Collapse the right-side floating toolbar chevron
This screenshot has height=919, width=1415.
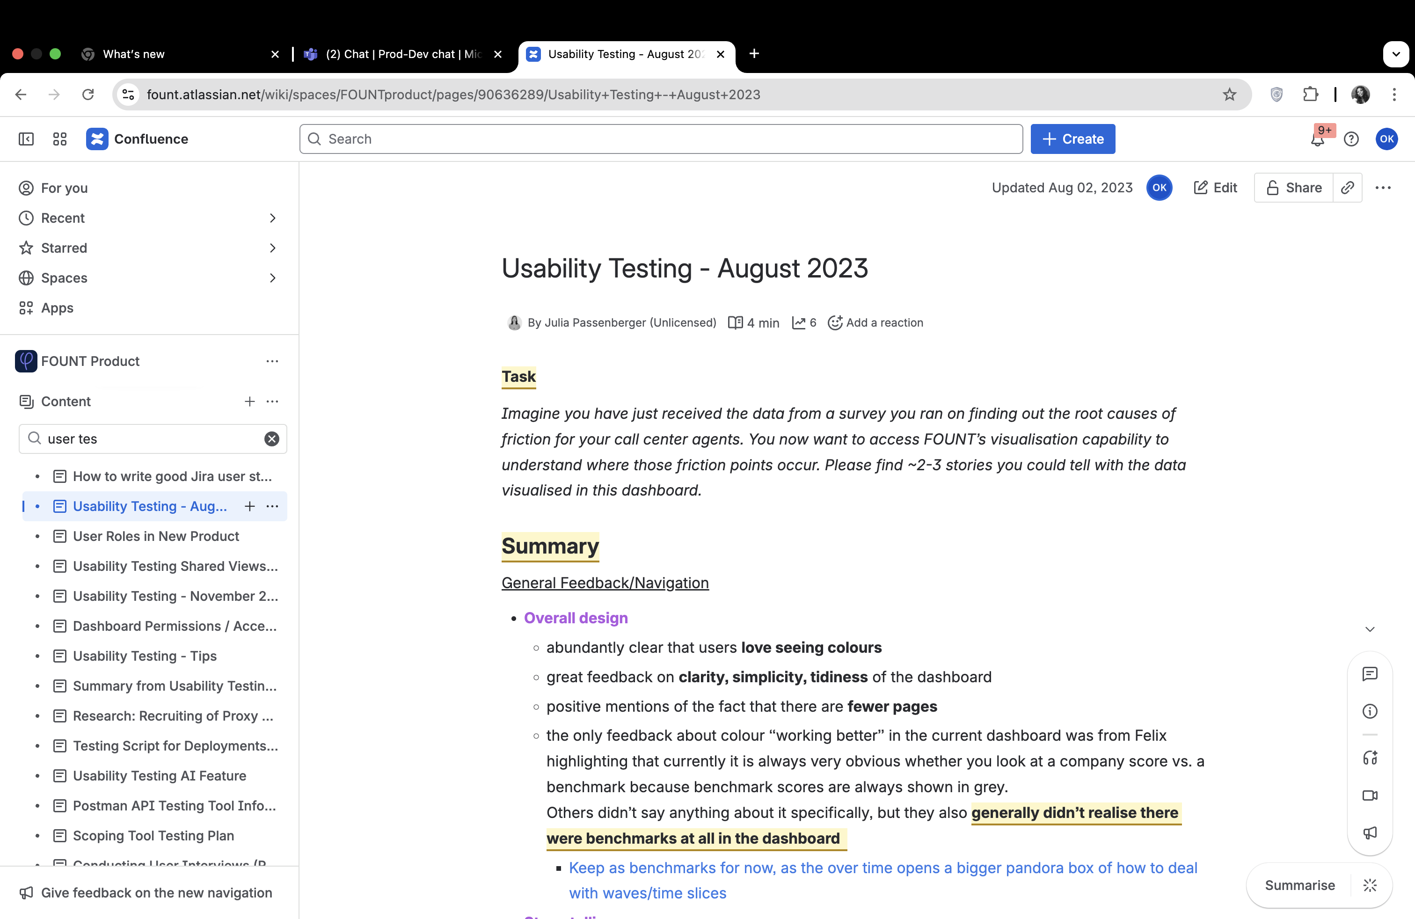pyautogui.click(x=1370, y=629)
